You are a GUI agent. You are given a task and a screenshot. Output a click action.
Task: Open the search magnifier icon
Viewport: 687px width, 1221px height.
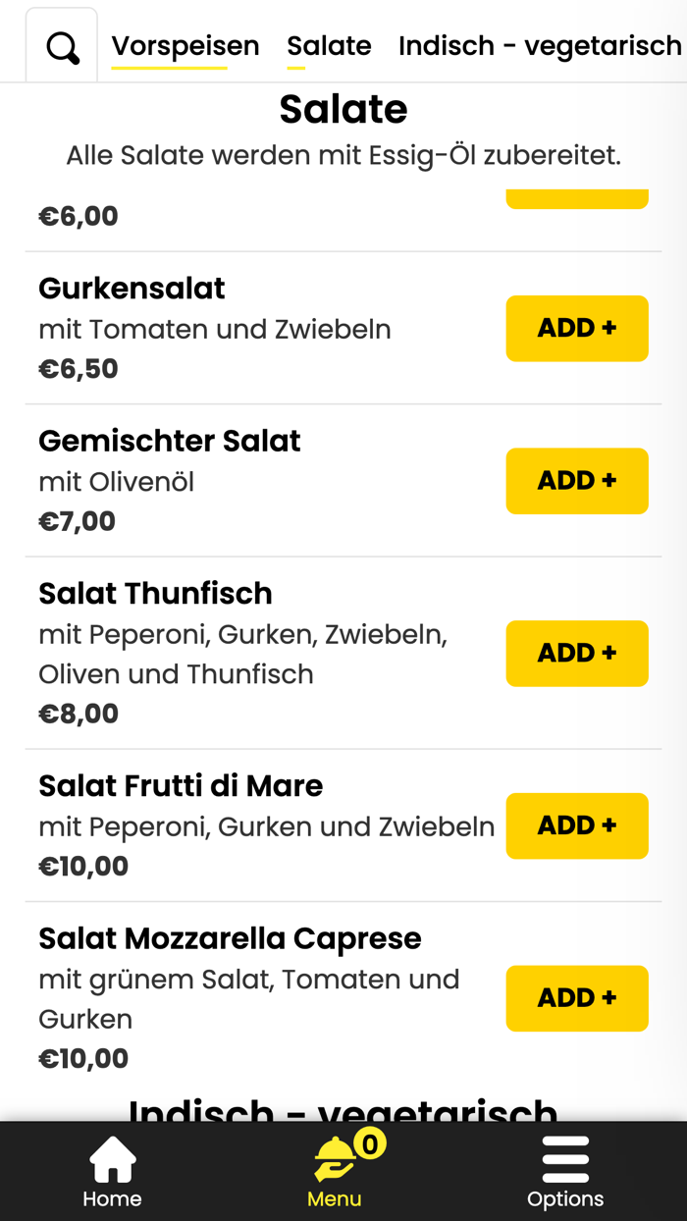(62, 46)
